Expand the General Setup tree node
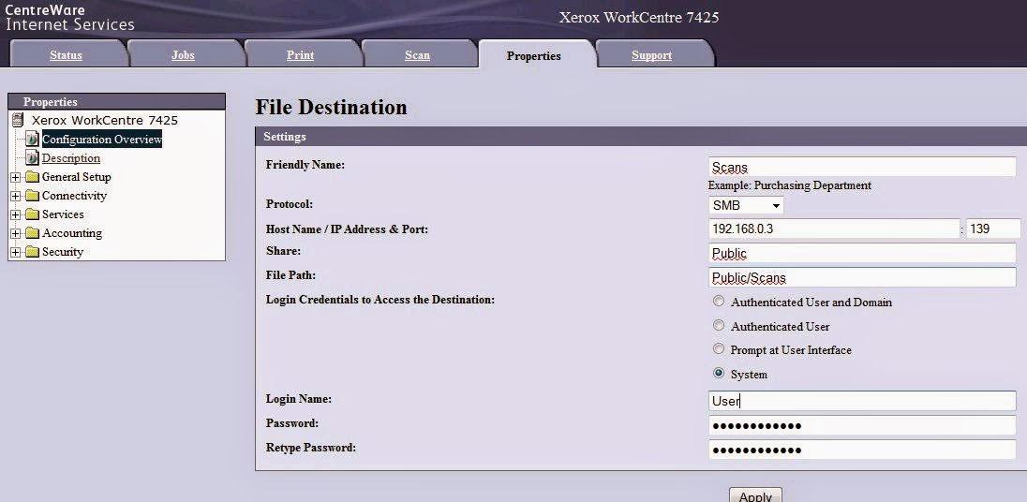The width and height of the screenshot is (1027, 502). pyautogui.click(x=16, y=177)
